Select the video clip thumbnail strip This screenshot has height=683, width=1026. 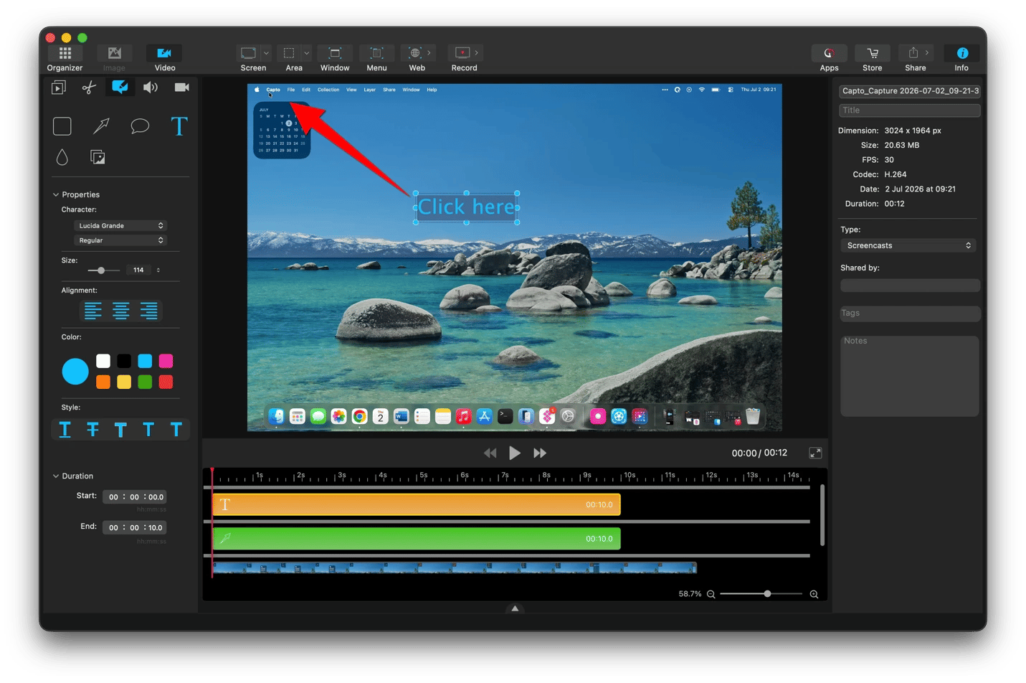455,567
